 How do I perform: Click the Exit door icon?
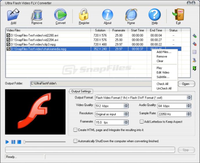[x=178, y=15]
